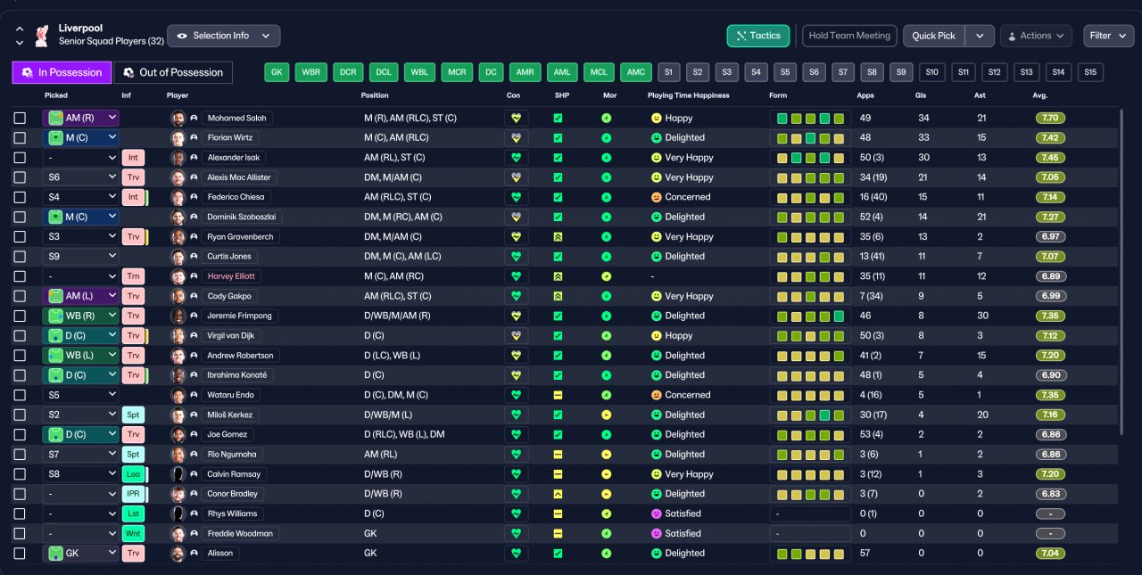
Task: Open Florian Wirtz's M (C) position dropdown
Action: tap(80, 137)
